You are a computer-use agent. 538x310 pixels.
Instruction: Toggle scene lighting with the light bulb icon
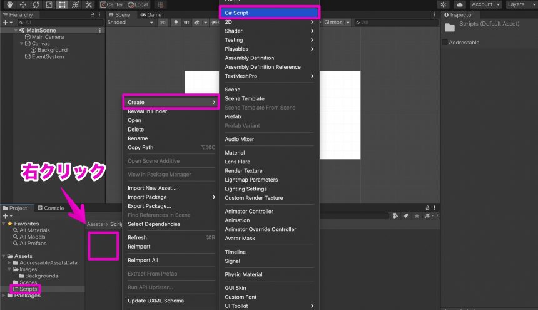tap(176, 23)
